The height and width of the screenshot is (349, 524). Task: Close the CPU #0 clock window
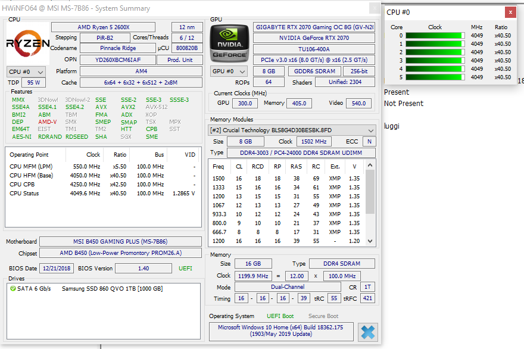[510, 13]
